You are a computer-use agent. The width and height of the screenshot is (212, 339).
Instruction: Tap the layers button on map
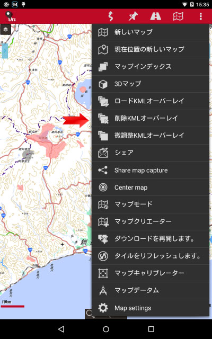6,29
